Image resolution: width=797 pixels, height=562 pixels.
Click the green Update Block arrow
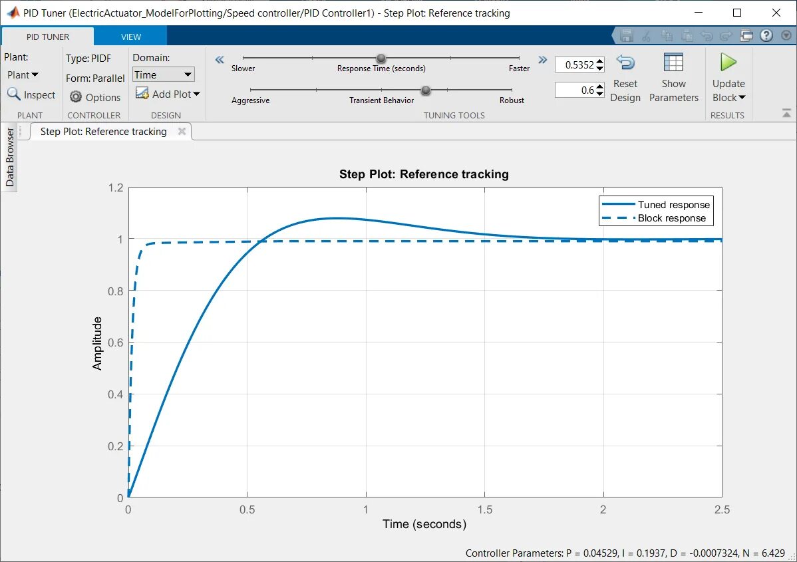[x=728, y=63]
